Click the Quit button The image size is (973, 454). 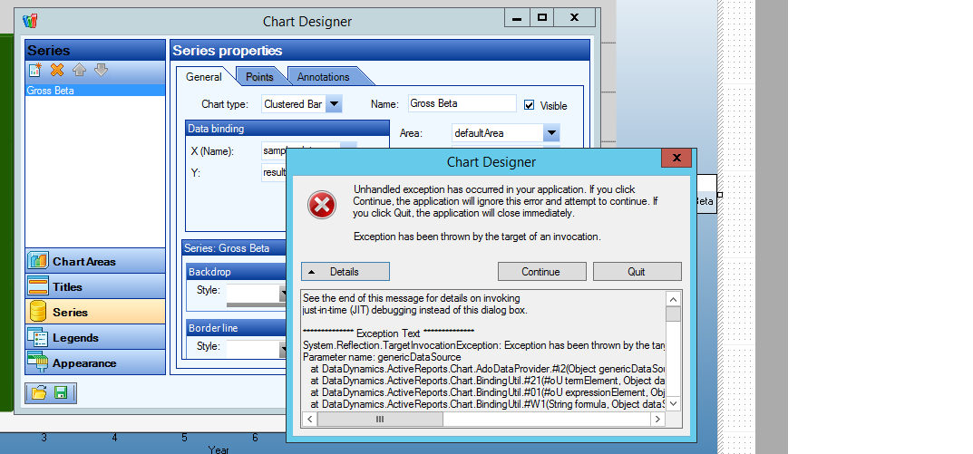tap(637, 272)
